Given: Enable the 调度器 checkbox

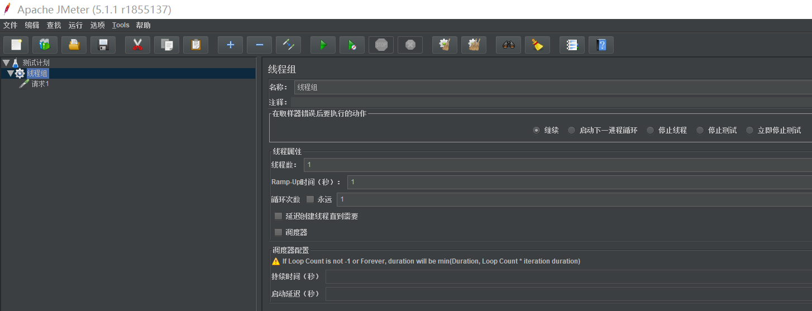Looking at the screenshot, I should [x=278, y=232].
